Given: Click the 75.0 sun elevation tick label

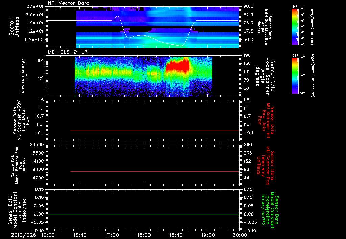Looking at the screenshot, I should [x=248, y=23].
